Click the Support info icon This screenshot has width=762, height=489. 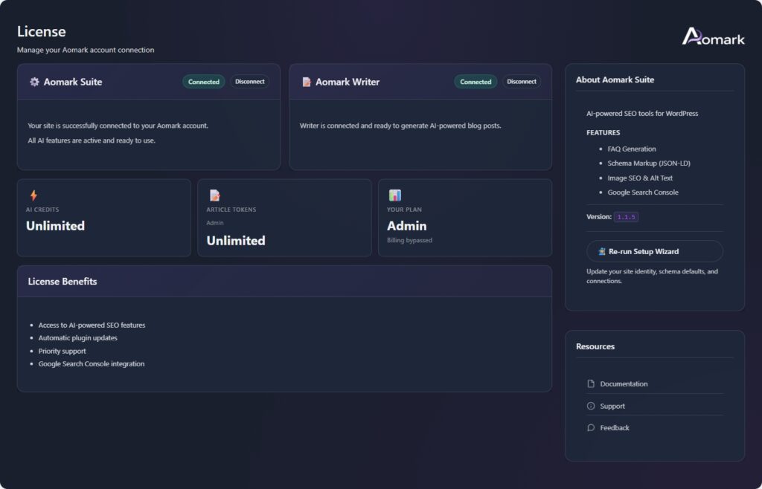pos(589,406)
